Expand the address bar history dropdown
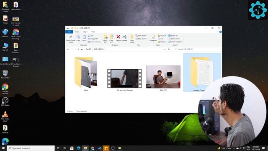Viewport: 268px width, 151px height. (165, 49)
